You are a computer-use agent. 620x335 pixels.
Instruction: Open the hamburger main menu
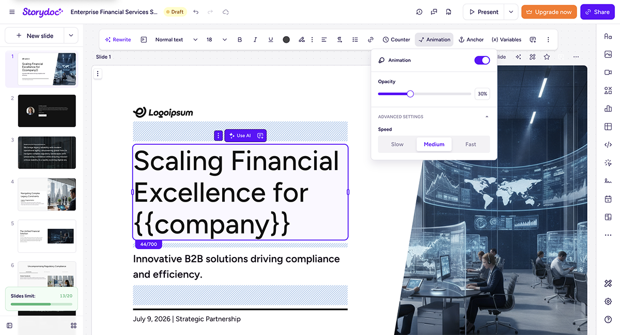tap(11, 12)
